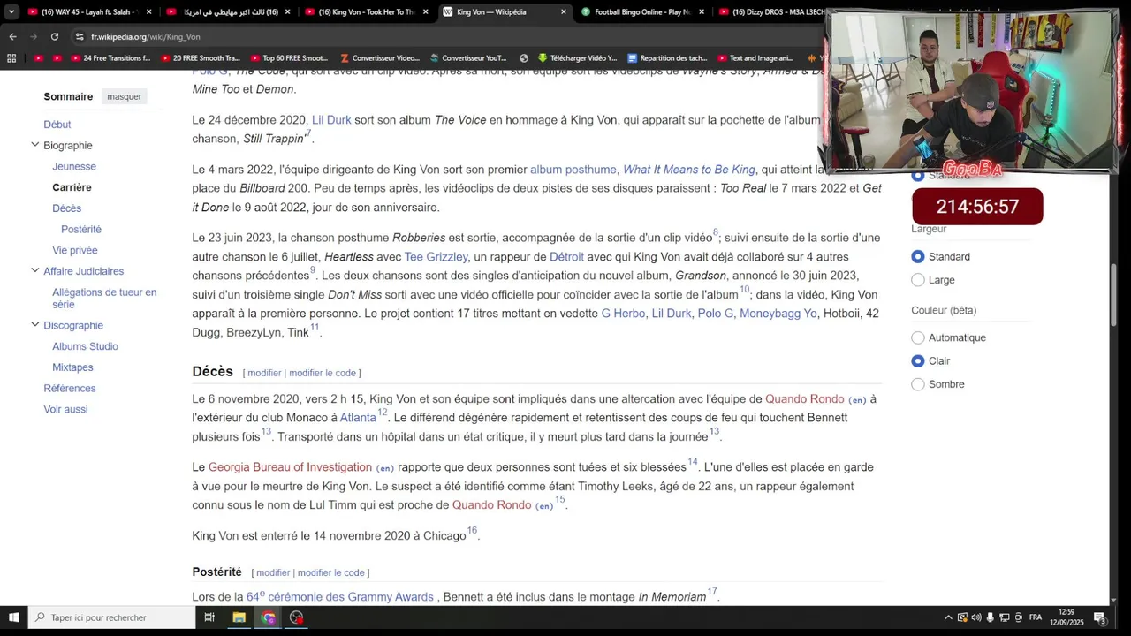The width and height of the screenshot is (1131, 636).
Task: Open the OBS Studio taskbar icon
Action: pyautogui.click(x=297, y=617)
